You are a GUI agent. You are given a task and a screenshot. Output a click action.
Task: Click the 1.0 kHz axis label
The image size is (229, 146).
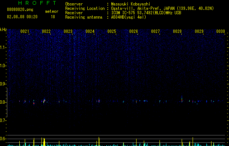3,66
